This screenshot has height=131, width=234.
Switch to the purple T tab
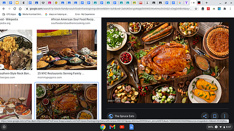tap(186, 3)
